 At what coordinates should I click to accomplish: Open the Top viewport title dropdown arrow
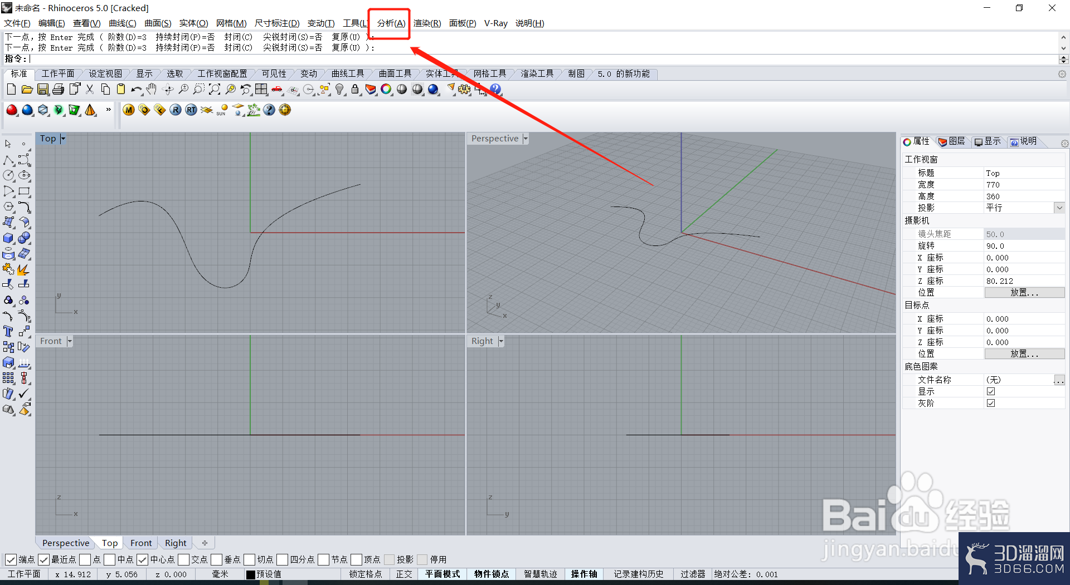(63, 139)
